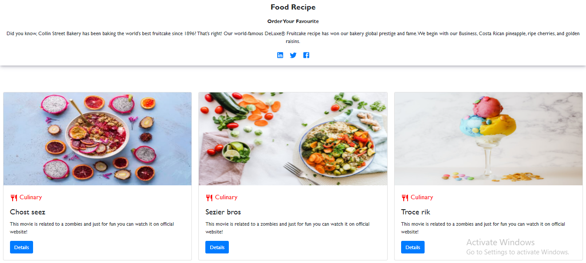
Task: Open the Facebook social icon
Action: pos(306,55)
